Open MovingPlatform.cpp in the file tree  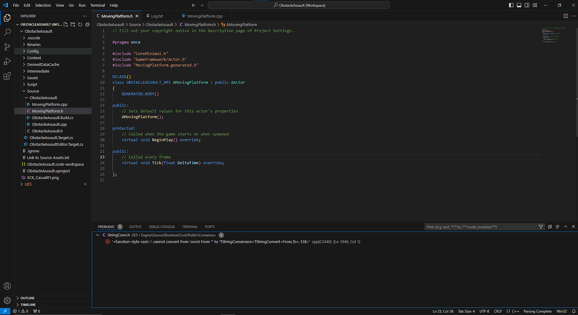49,104
